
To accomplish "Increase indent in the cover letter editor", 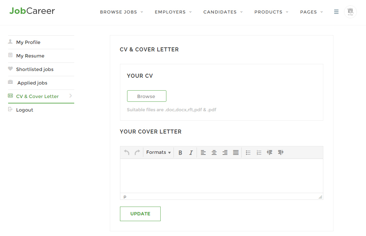I will pos(281,152).
